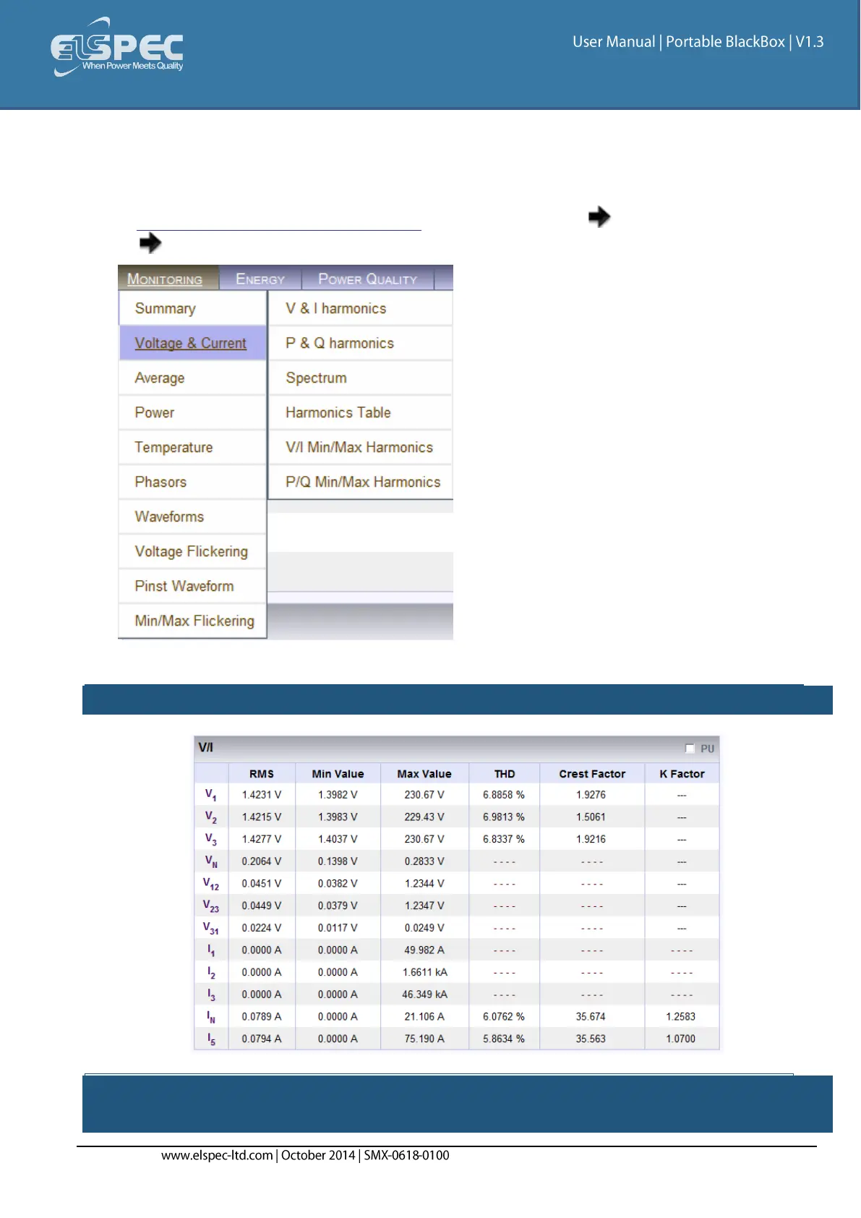Switch to the Energy tab
Image resolution: width=861 pixels, height=1218 pixels.
tap(260, 279)
